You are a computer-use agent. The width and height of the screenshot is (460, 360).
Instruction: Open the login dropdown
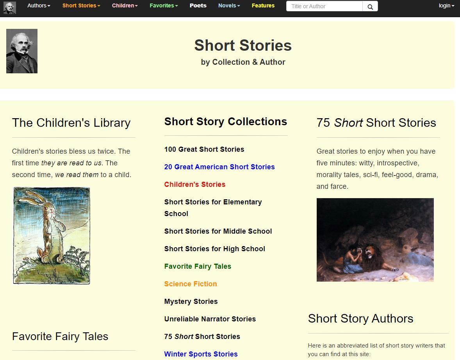446,5
